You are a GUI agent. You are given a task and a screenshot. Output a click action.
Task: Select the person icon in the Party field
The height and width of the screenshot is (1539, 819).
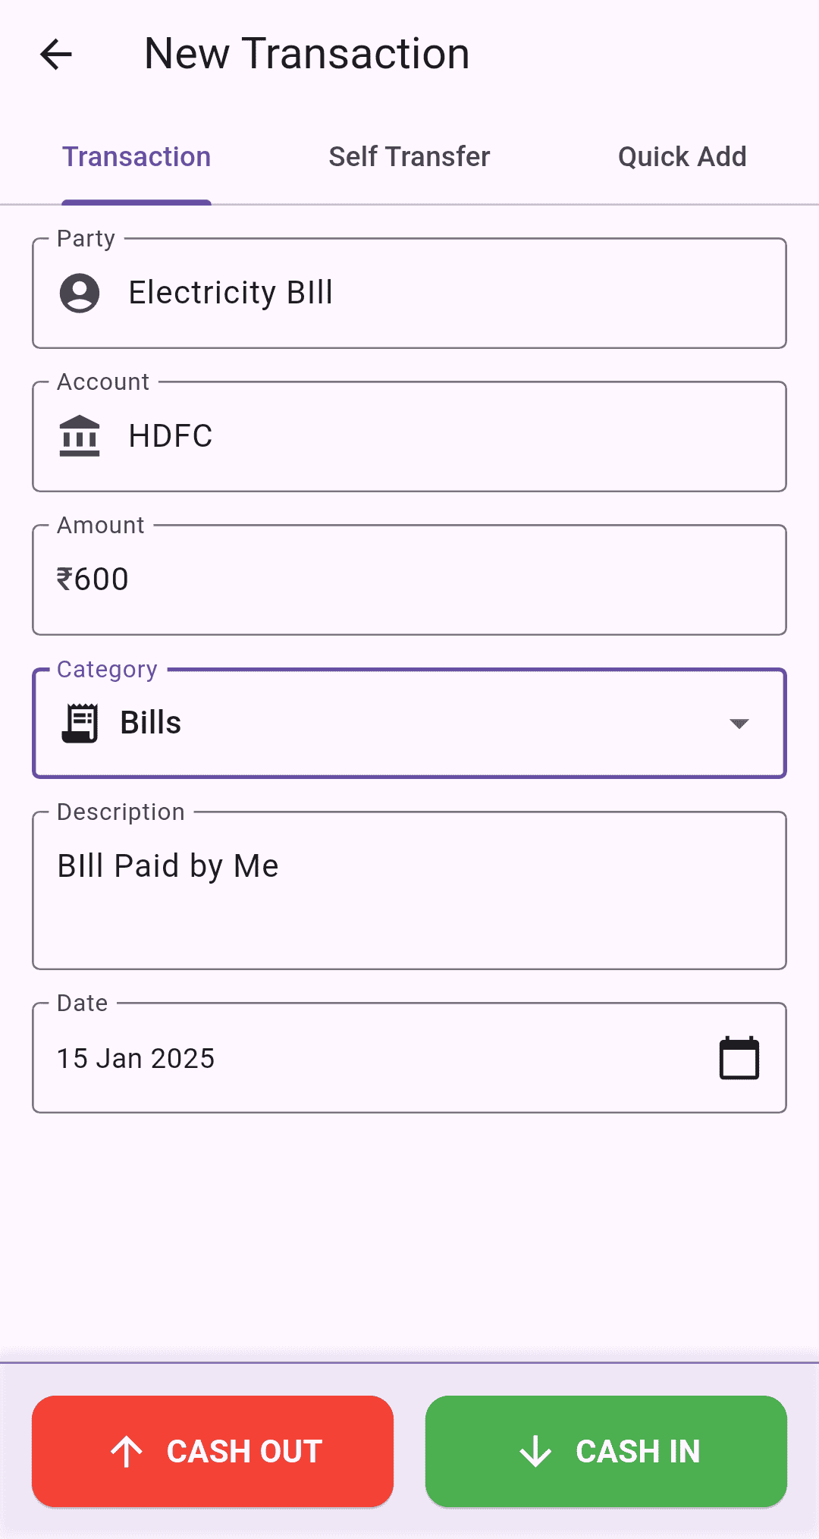pyautogui.click(x=80, y=293)
